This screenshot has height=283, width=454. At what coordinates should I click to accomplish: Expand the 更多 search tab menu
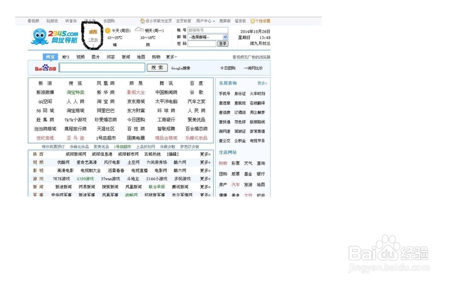171,57
